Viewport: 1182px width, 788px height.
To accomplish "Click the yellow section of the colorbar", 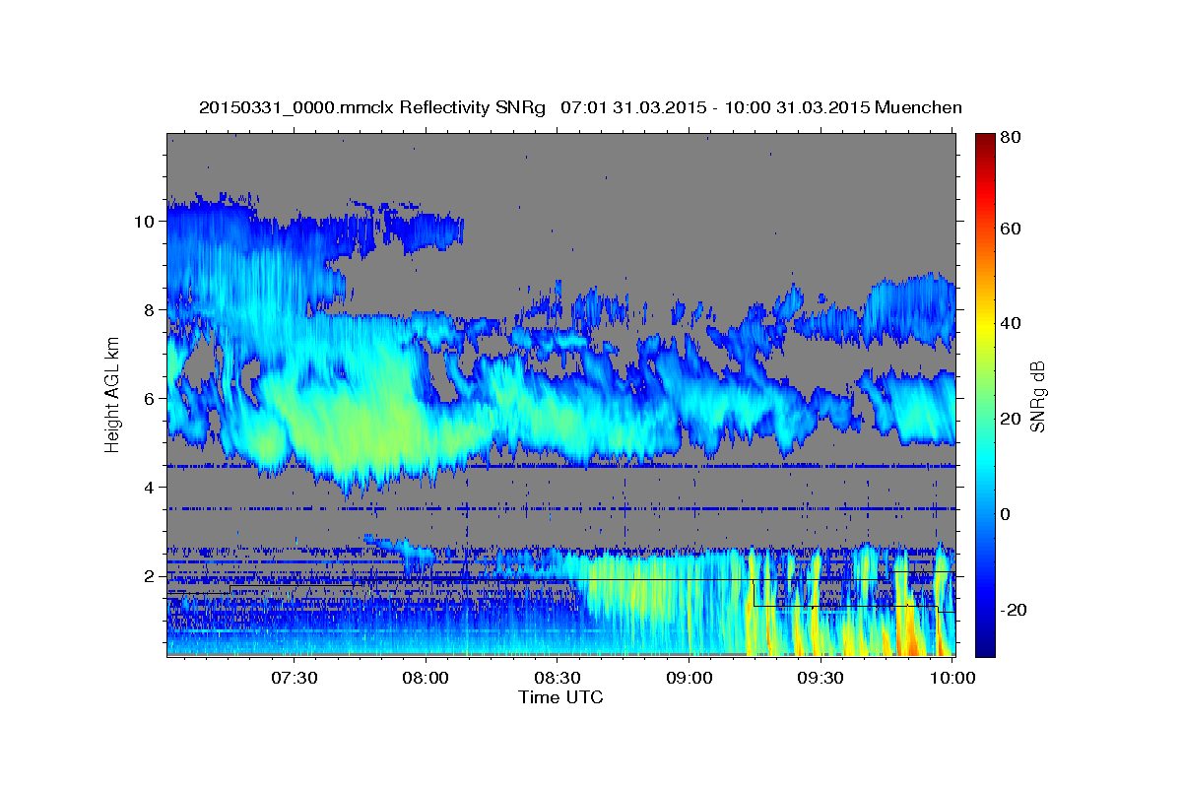I will pyautogui.click(x=985, y=330).
